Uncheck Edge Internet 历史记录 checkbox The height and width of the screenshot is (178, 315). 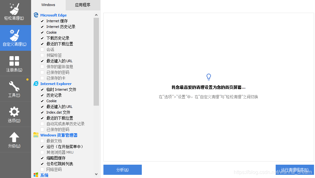point(42,27)
